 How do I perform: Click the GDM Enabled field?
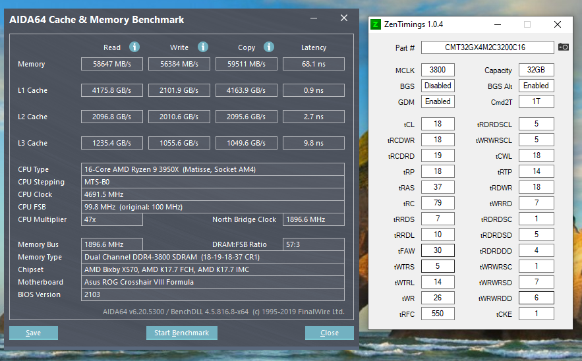pyautogui.click(x=438, y=101)
